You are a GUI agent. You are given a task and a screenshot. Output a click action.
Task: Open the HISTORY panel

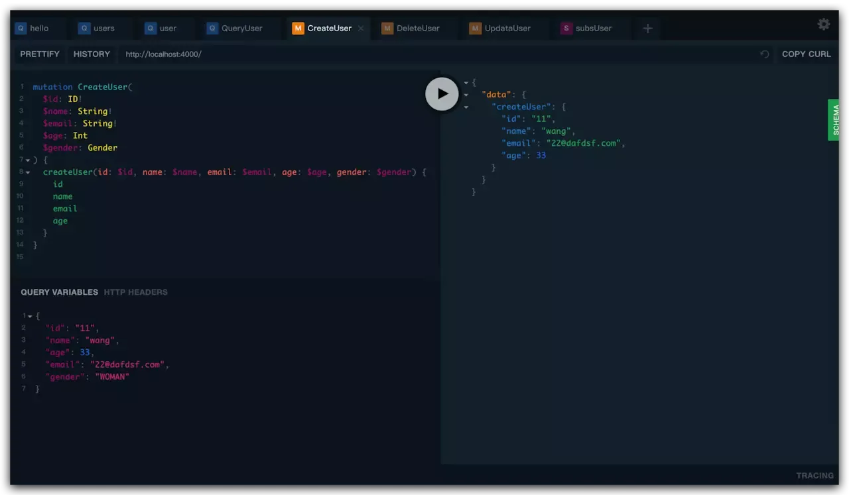(92, 54)
